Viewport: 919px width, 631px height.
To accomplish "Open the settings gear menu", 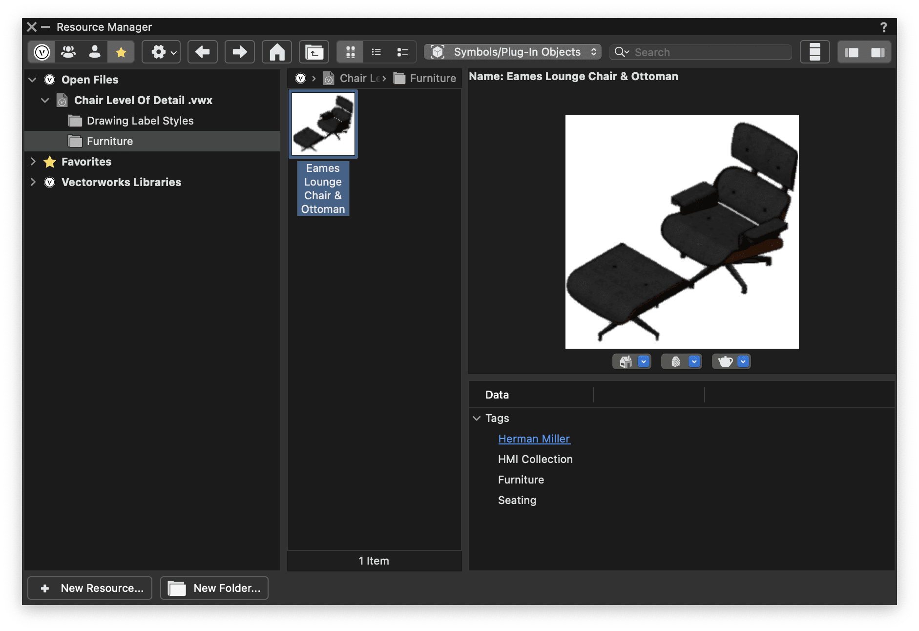I will tap(161, 52).
